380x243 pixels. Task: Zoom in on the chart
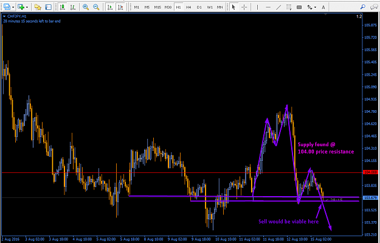(86, 7)
